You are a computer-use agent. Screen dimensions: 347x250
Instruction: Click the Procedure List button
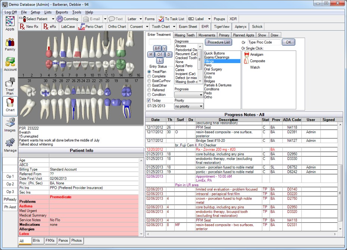pos(218,42)
